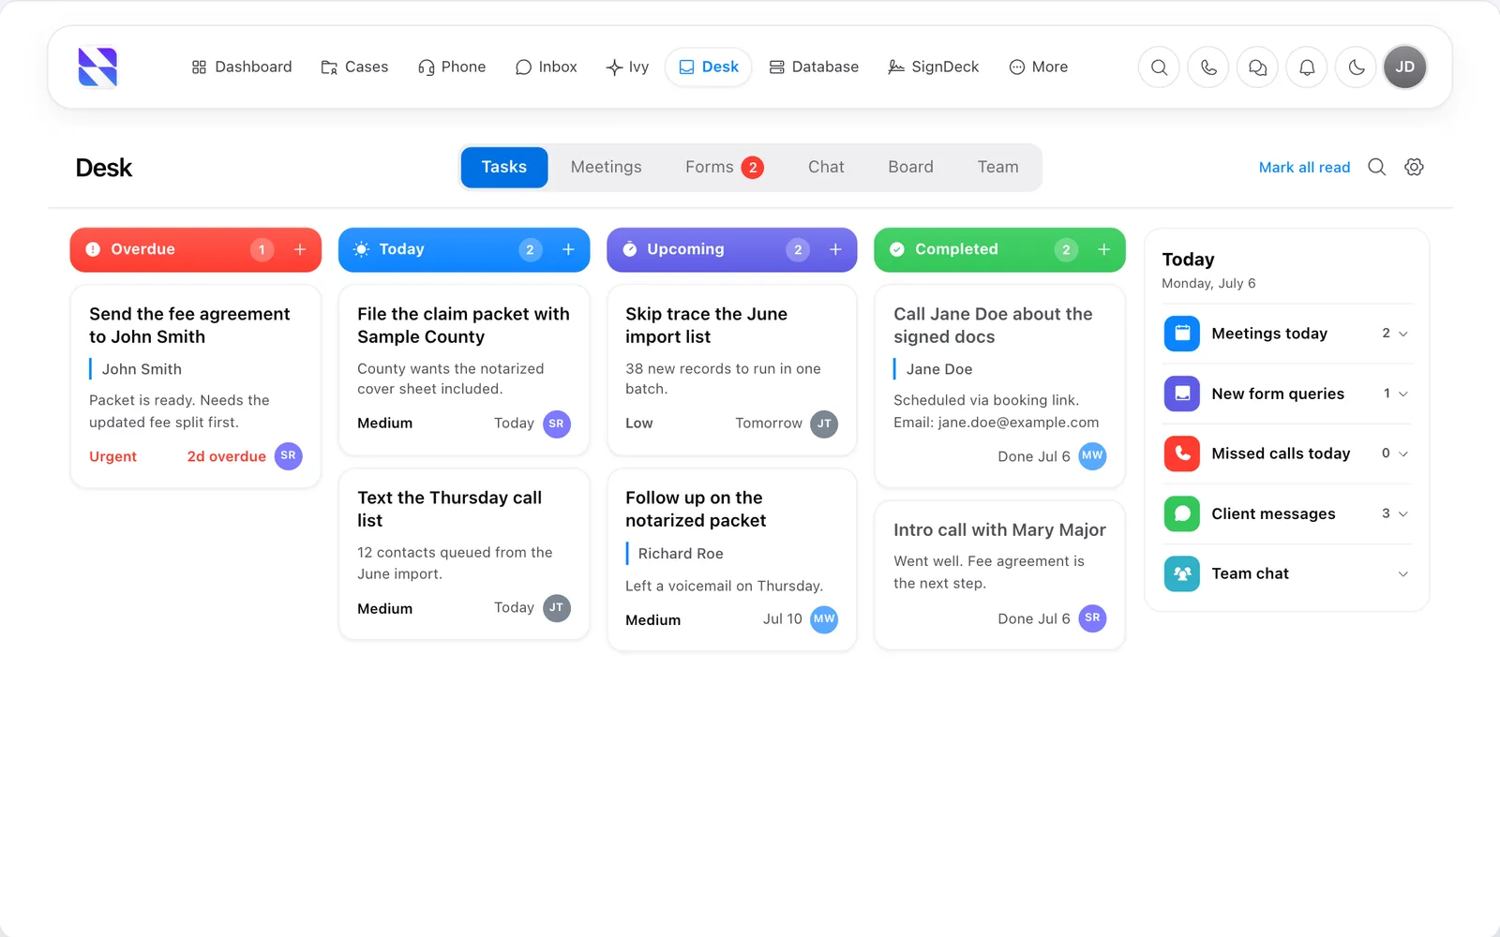Switch to the Forms tab
The height and width of the screenshot is (937, 1500).
point(724,168)
